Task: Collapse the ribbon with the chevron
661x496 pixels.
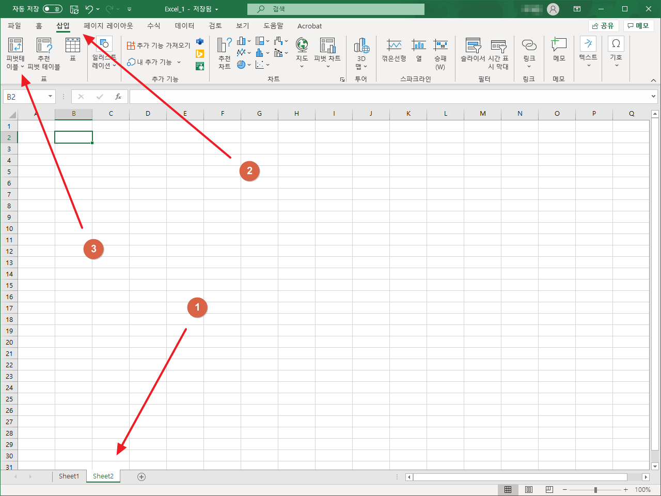Action: (653, 80)
